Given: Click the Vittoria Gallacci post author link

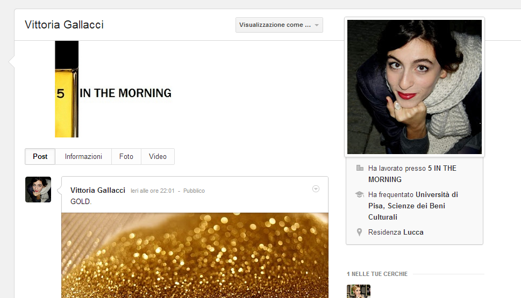Looking at the screenshot, I should point(98,190).
